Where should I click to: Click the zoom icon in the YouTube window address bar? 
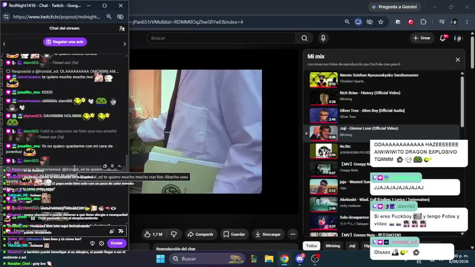coord(347,22)
